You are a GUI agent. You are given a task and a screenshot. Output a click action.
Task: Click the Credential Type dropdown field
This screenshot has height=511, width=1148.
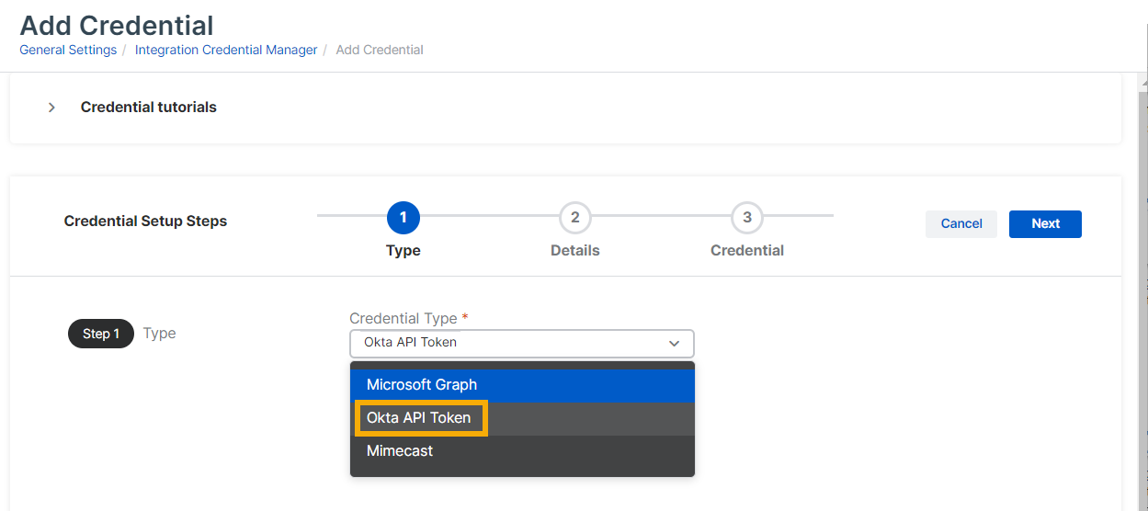click(510, 343)
